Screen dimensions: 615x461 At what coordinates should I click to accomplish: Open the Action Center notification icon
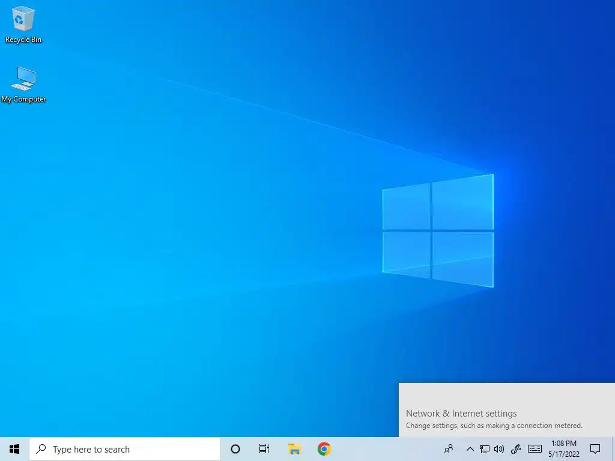(595, 449)
